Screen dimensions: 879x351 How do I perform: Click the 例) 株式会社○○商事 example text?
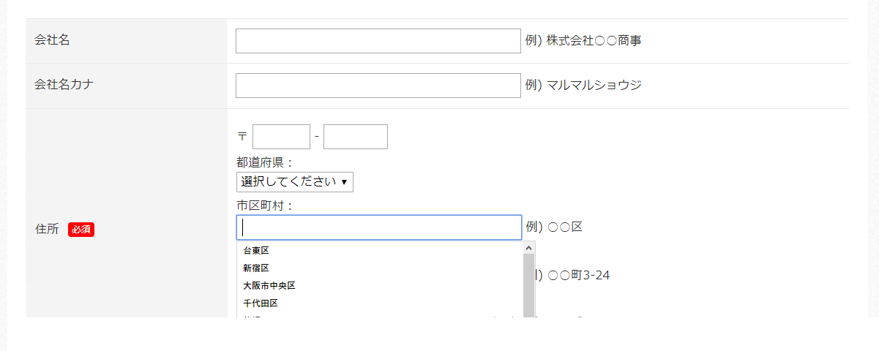pos(583,41)
